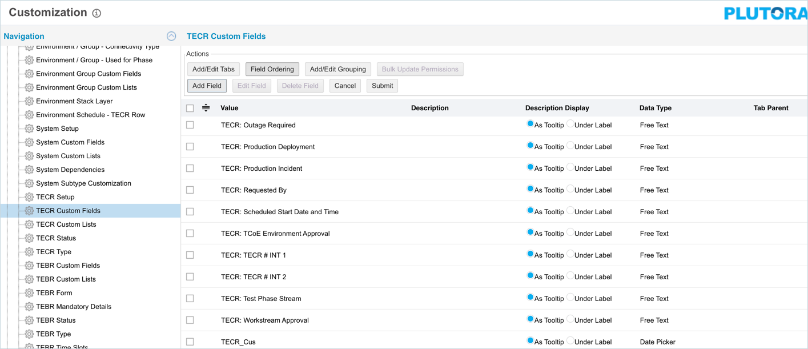
Task: Choose Under Label for TECR: Production Deployment
Action: (x=570, y=146)
